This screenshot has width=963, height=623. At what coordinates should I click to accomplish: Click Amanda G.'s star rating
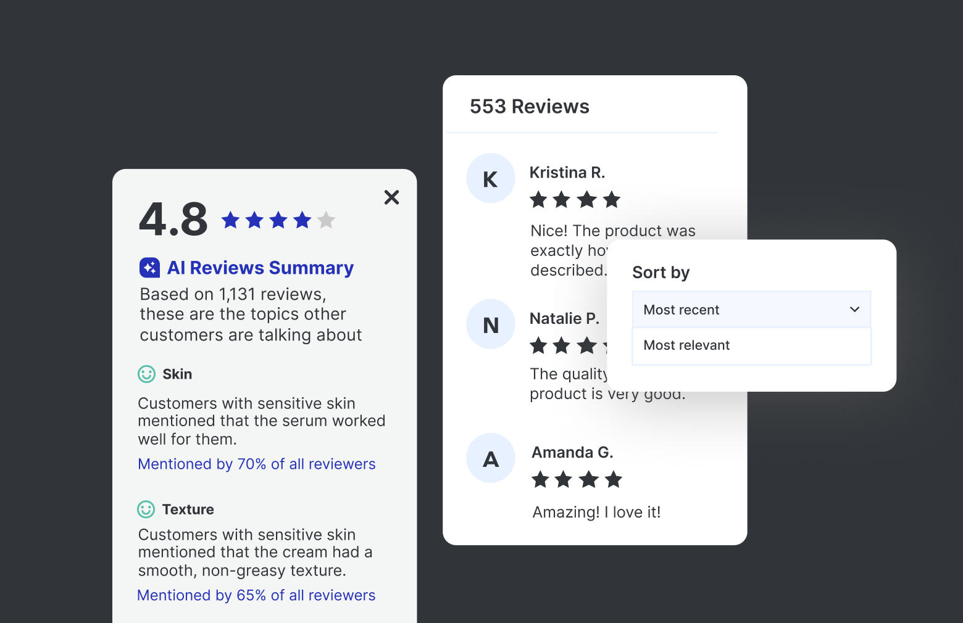[x=577, y=479]
